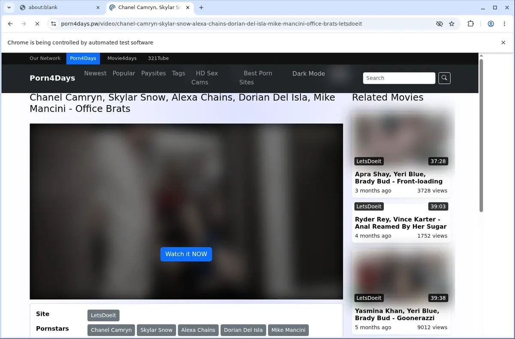The image size is (515, 339).
Task: Click the page's vertical scrollbar thumb
Action: (481, 135)
